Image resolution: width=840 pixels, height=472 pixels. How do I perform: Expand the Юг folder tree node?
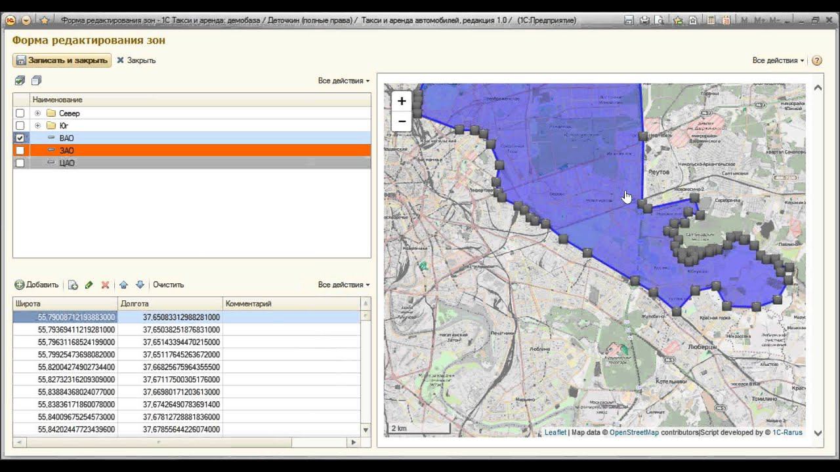pos(37,126)
